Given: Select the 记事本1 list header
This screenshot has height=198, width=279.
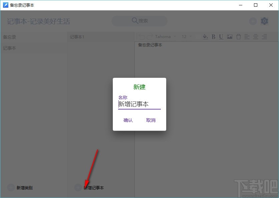Looking at the screenshot, I should coord(77,37).
